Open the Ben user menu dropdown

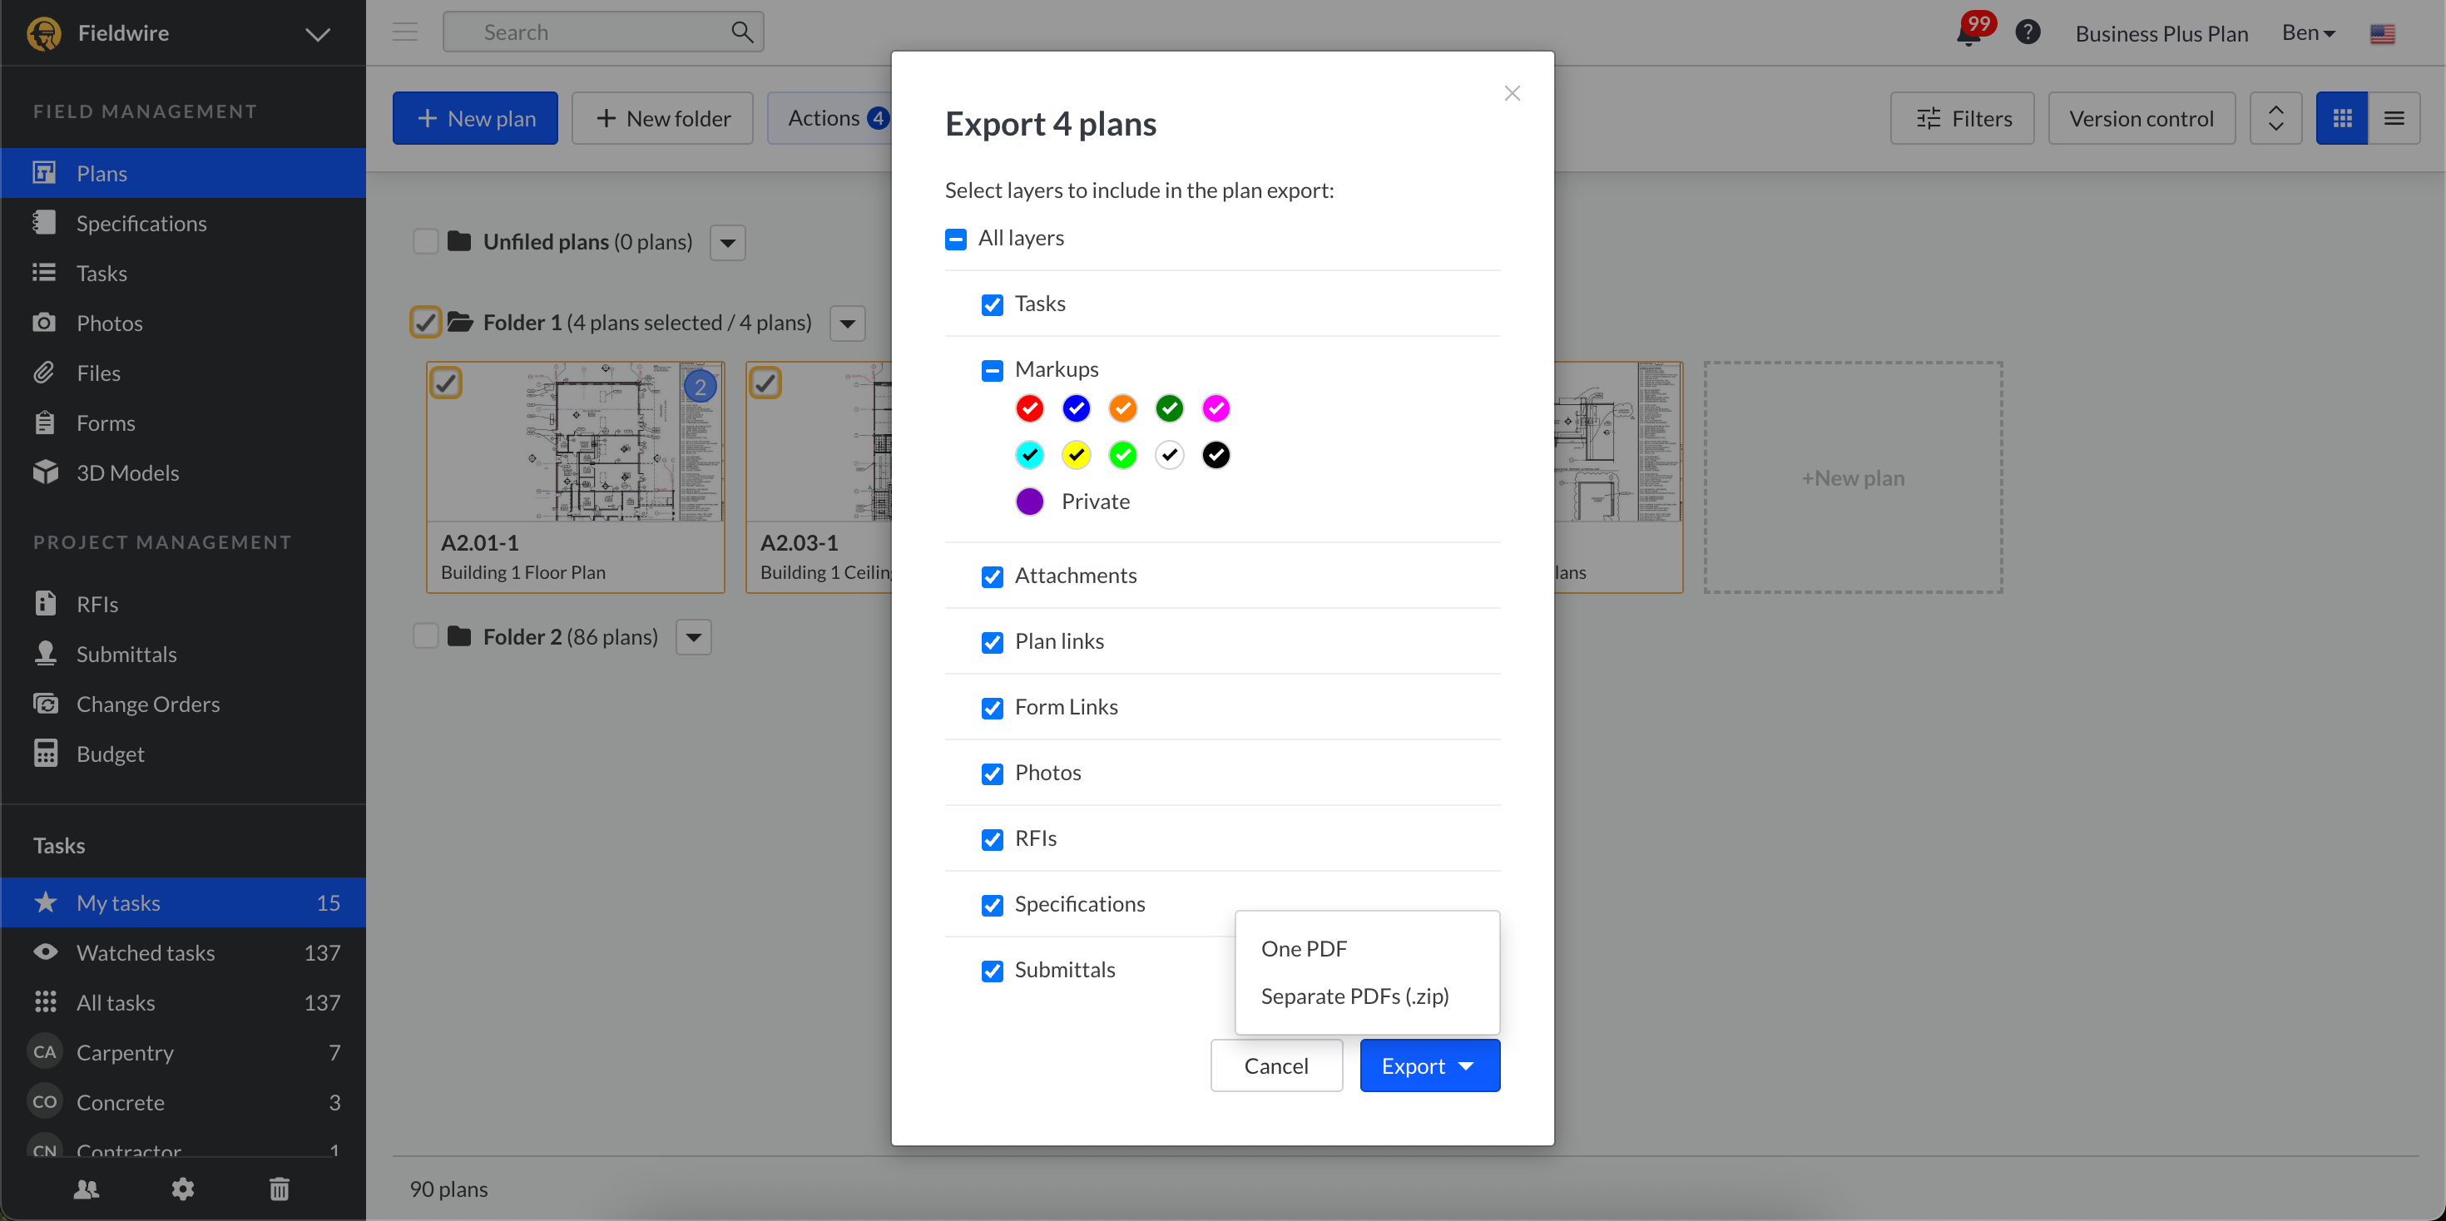tap(2309, 33)
